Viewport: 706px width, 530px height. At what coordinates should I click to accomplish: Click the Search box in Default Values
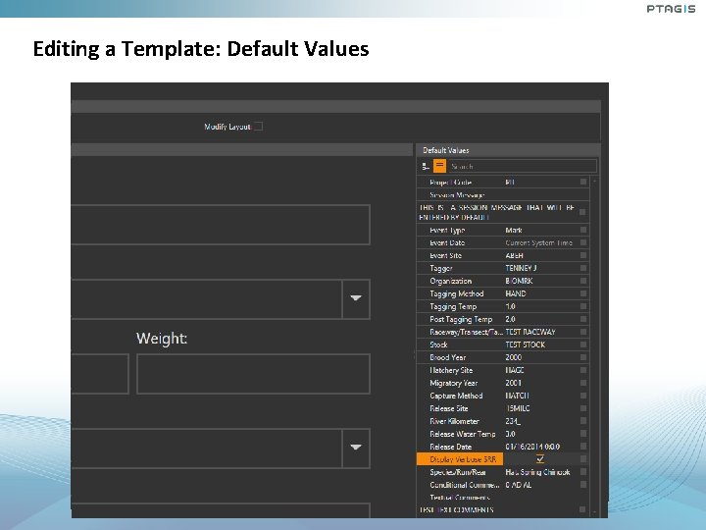pos(523,166)
